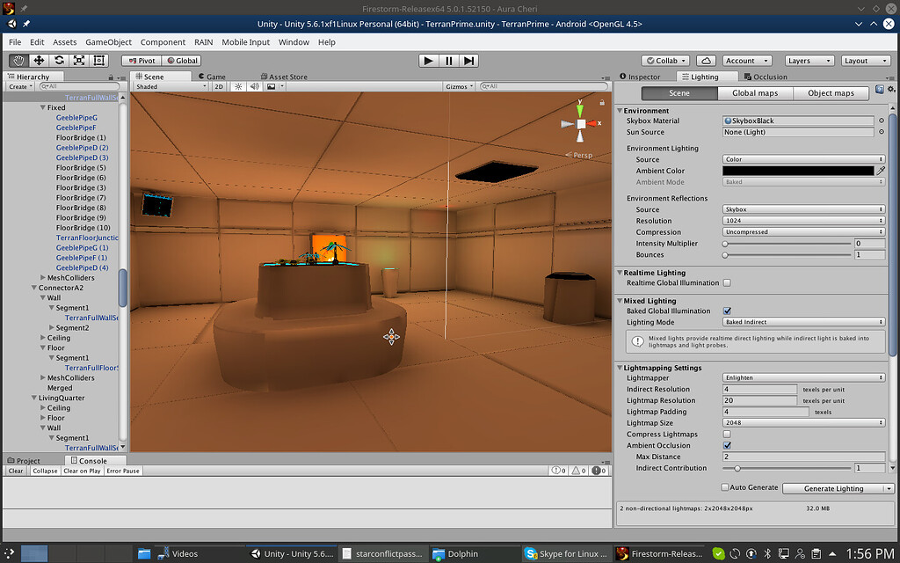Open Unity cloud services via the cloud icon

click(707, 60)
